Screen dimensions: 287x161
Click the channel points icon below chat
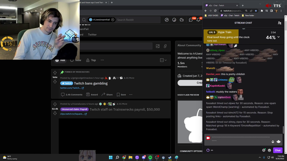(208, 150)
